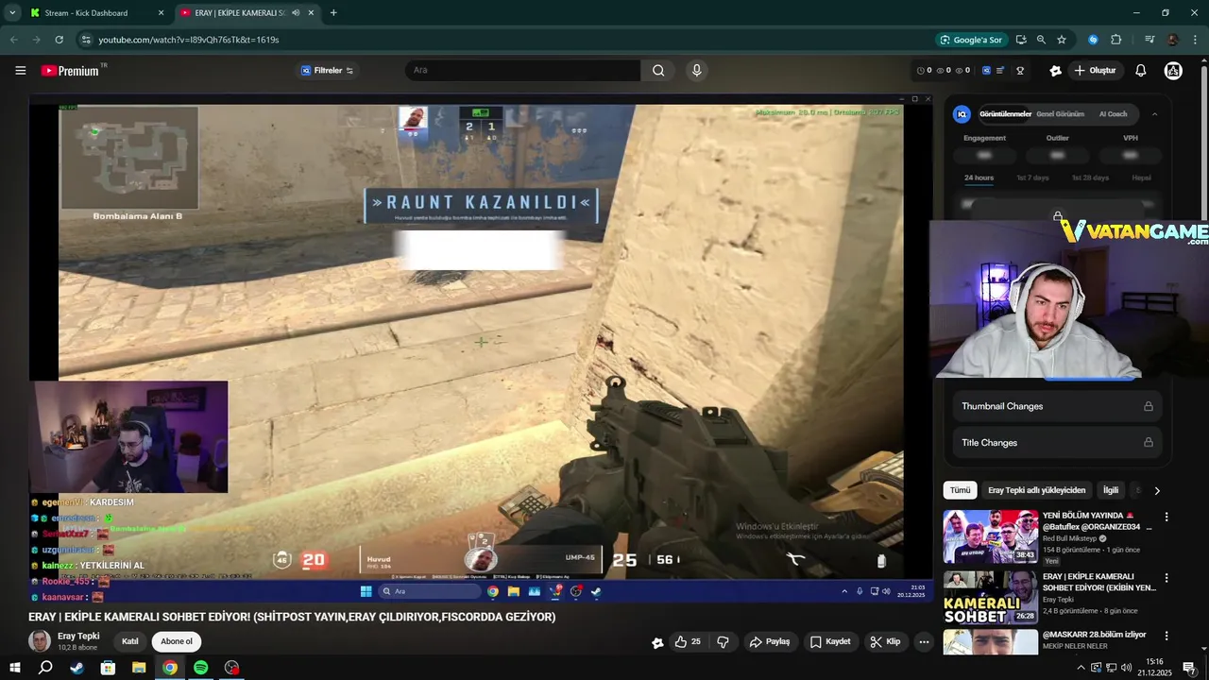The image size is (1209, 680).
Task: Click the vidIQ IQ logo in the side panel
Action: pyautogui.click(x=962, y=114)
